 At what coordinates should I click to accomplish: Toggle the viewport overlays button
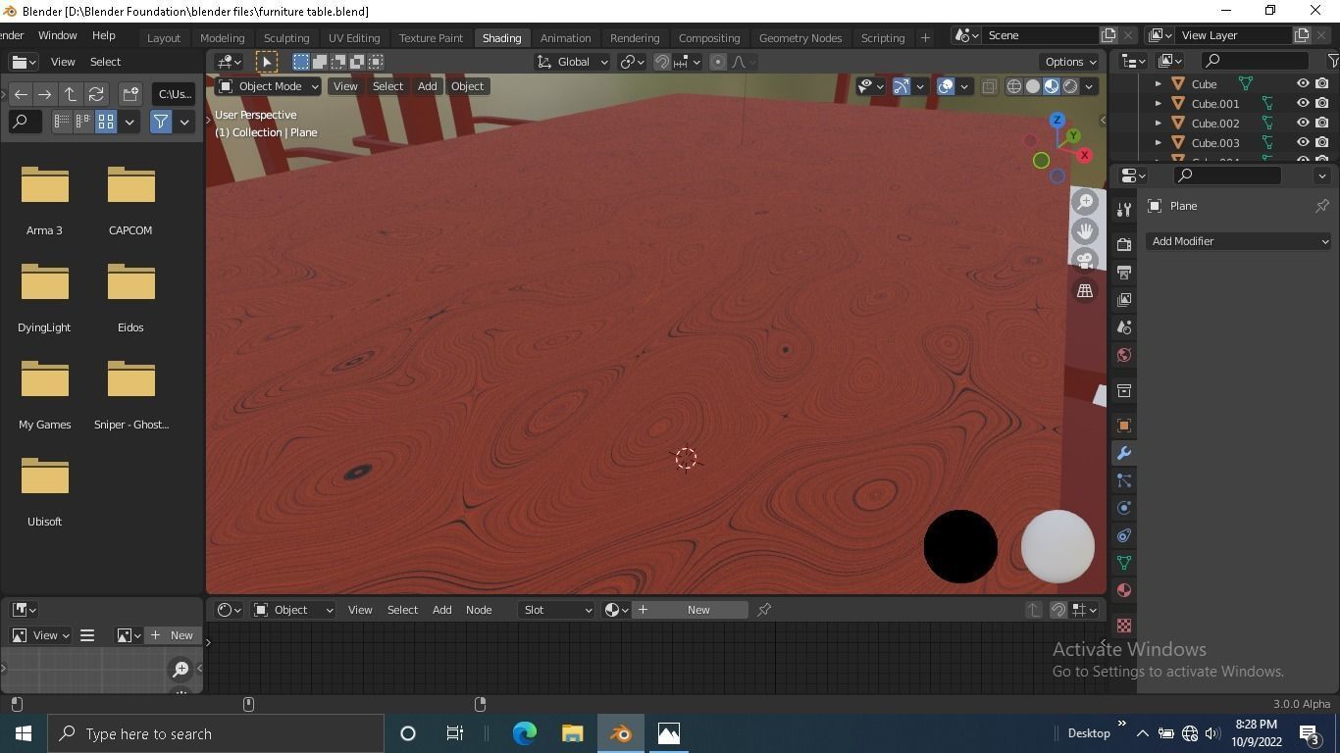click(946, 86)
